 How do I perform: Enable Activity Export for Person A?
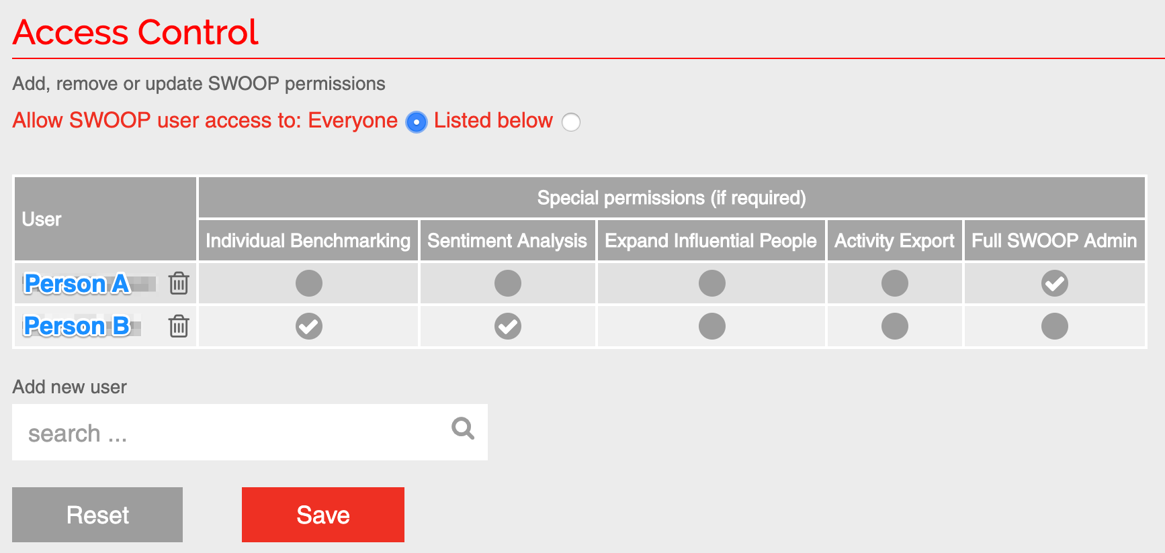click(894, 283)
